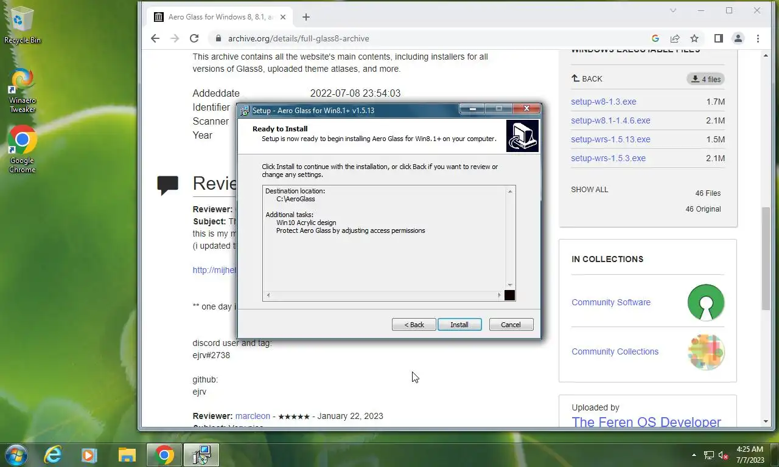Click BACK link in download files panel
The width and height of the screenshot is (779, 467).
pyautogui.click(x=587, y=78)
